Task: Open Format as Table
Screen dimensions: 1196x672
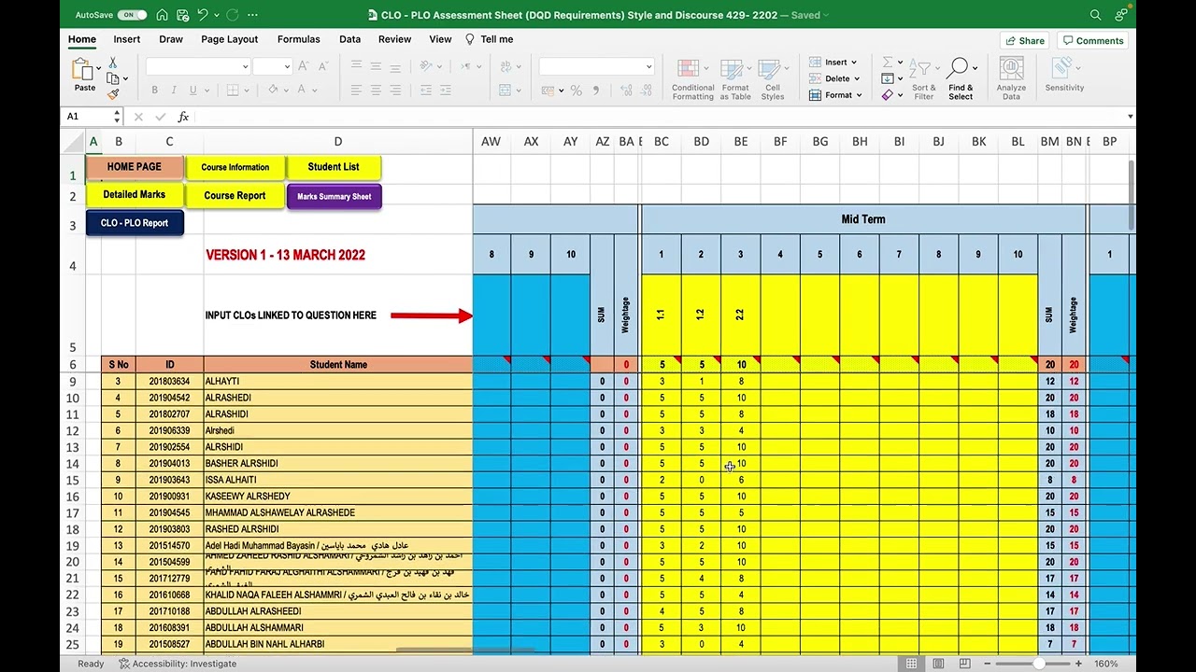Action: [735, 78]
